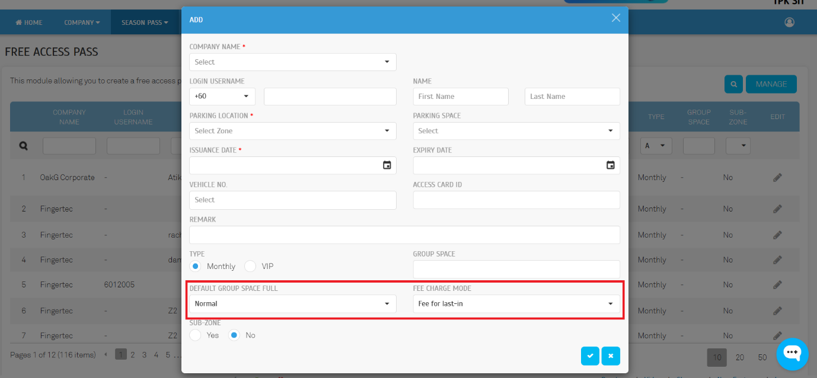Open the Season Pass menu
Image resolution: width=817 pixels, height=378 pixels.
tap(145, 23)
